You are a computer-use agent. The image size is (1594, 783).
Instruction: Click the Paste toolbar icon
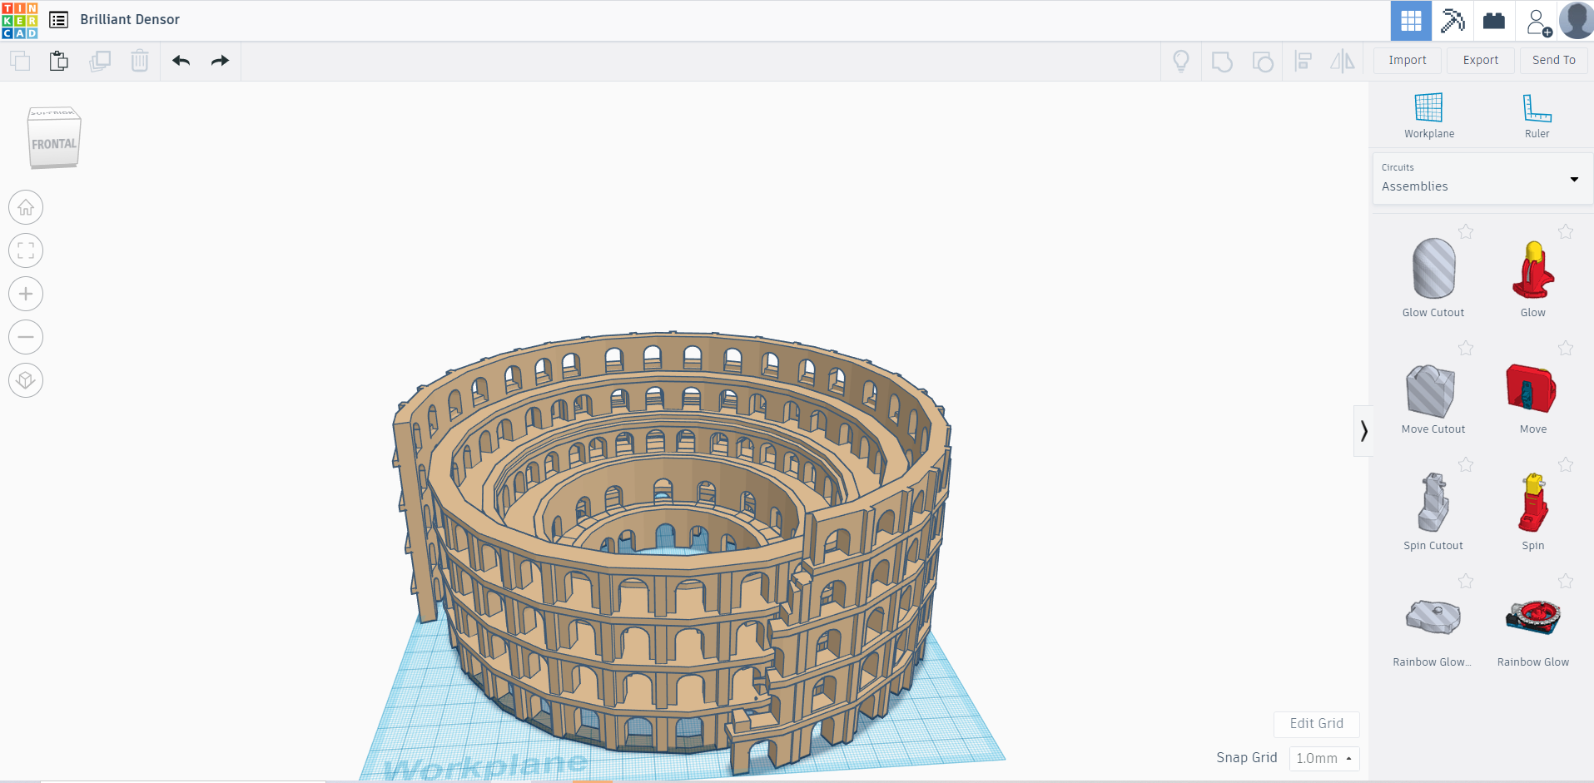click(x=59, y=61)
